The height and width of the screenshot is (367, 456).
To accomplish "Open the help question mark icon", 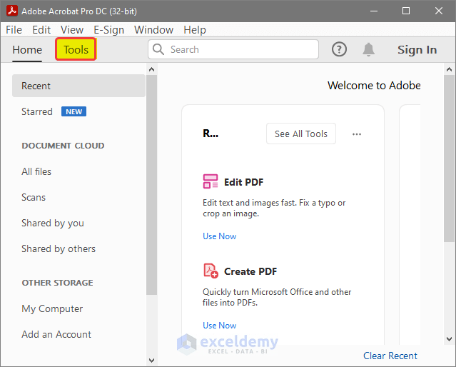I will coord(339,49).
